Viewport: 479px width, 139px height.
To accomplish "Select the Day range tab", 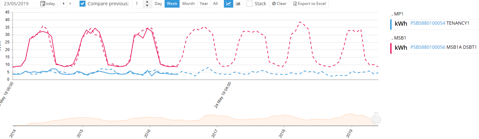I will click(158, 4).
